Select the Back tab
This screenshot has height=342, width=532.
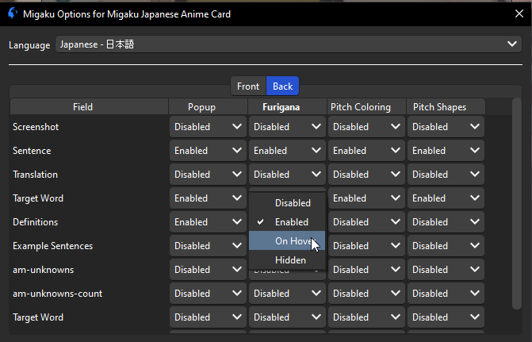(282, 86)
